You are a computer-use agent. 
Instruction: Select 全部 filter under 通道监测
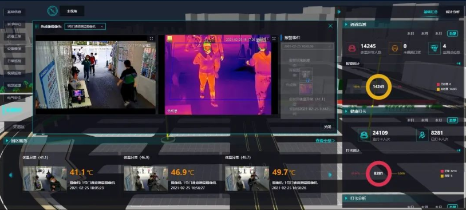click(x=452, y=34)
